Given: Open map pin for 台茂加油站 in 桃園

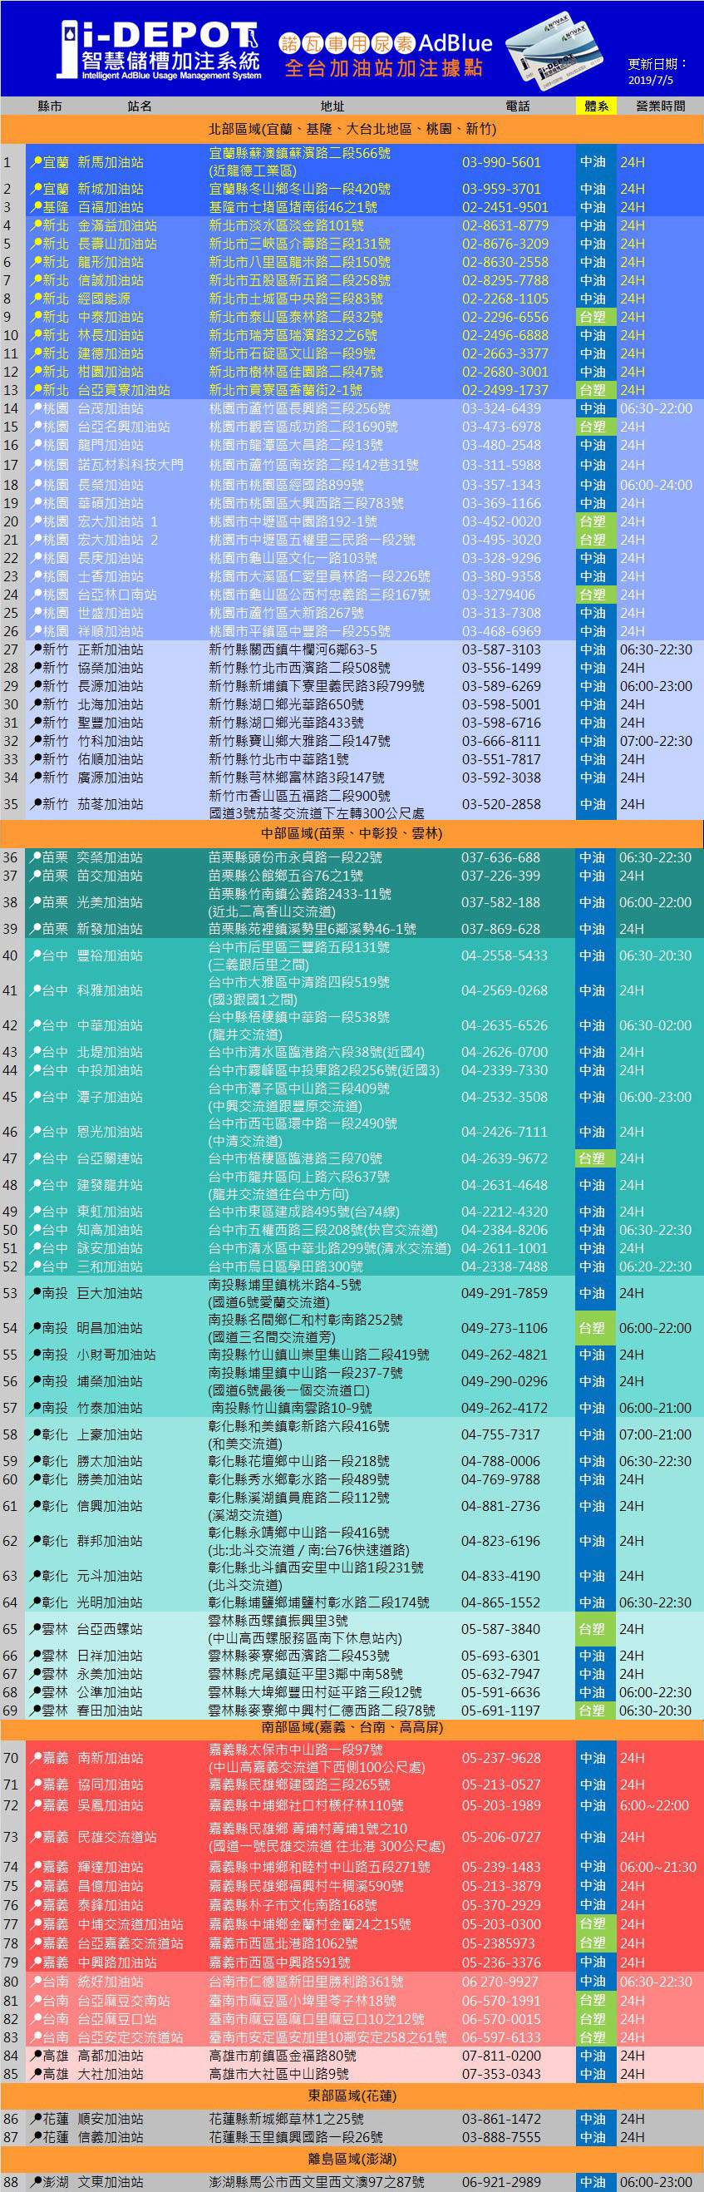Looking at the screenshot, I should click(36, 409).
